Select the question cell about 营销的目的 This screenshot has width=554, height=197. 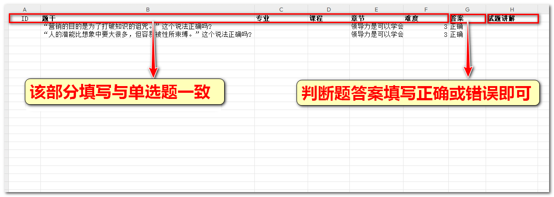click(x=147, y=27)
